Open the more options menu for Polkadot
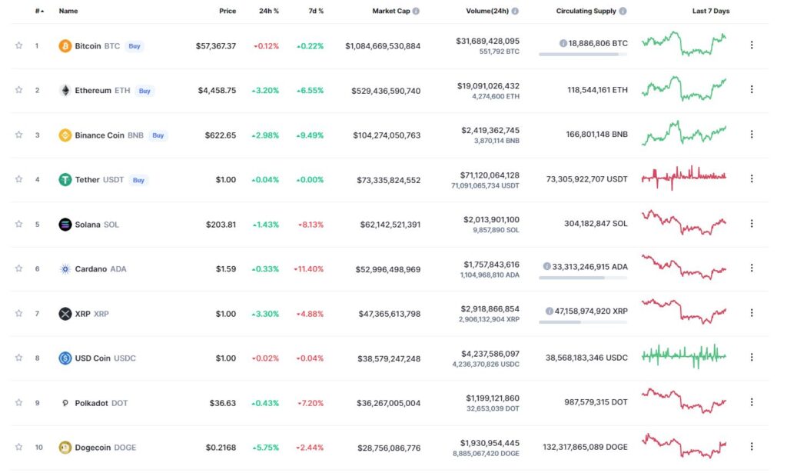The width and height of the screenshot is (787, 473). (x=752, y=402)
